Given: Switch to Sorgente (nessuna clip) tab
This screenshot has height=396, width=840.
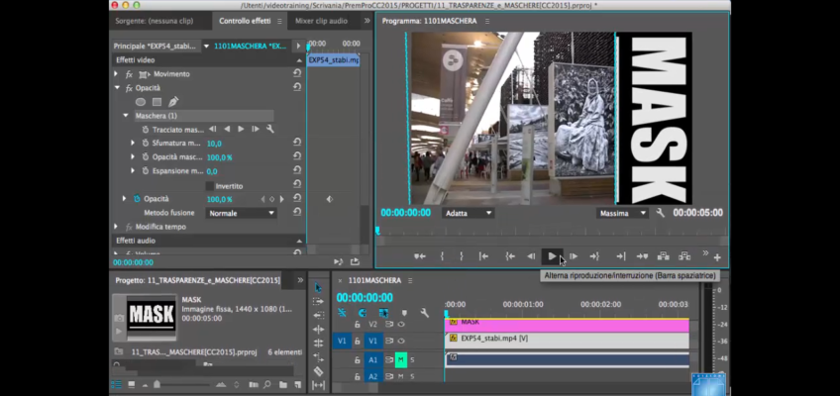Looking at the screenshot, I should [x=155, y=21].
